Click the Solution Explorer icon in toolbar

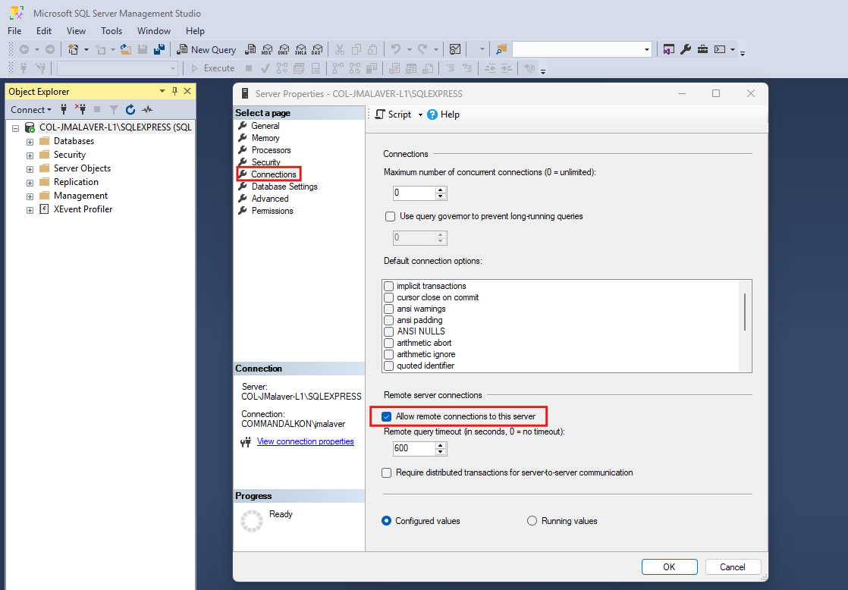[x=669, y=50]
